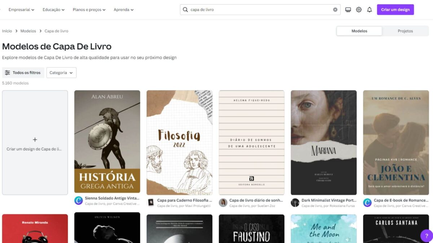Click the purple help question mark button
Screen dimensions: 433x243
[x=426, y=236]
